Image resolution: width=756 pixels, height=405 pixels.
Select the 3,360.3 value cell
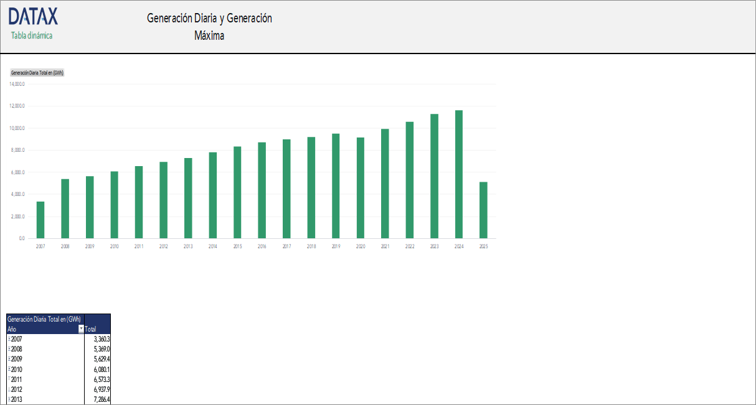click(x=98, y=339)
